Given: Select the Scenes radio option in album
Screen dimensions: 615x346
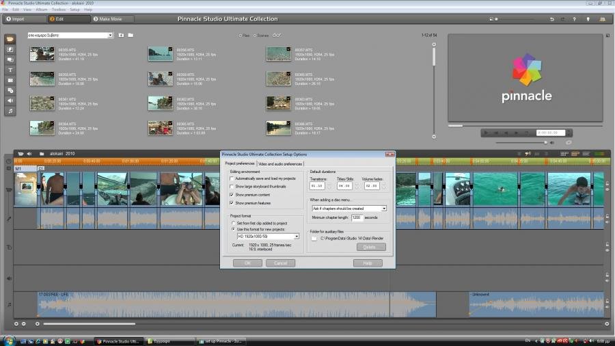Looking at the screenshot, I should pyautogui.click(x=255, y=36).
